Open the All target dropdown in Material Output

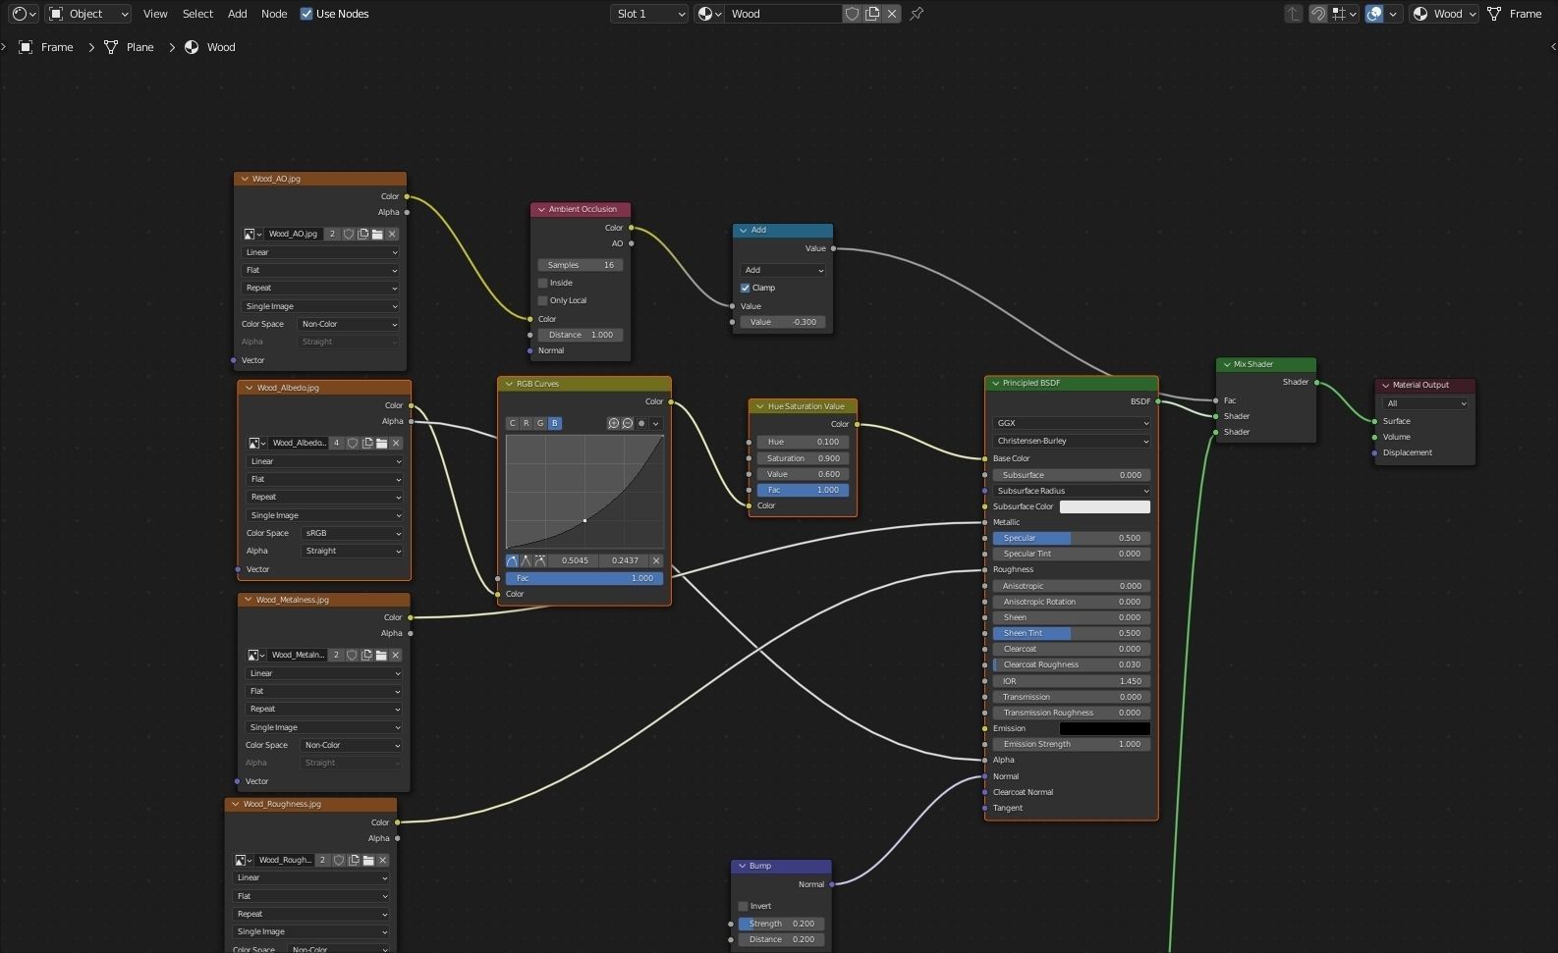tap(1425, 403)
